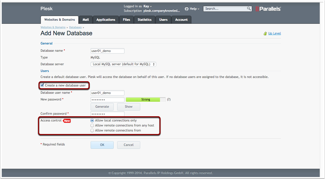This screenshot has height=179, width=325.
Task: Click the Parallels logo
Action: [x=268, y=9]
